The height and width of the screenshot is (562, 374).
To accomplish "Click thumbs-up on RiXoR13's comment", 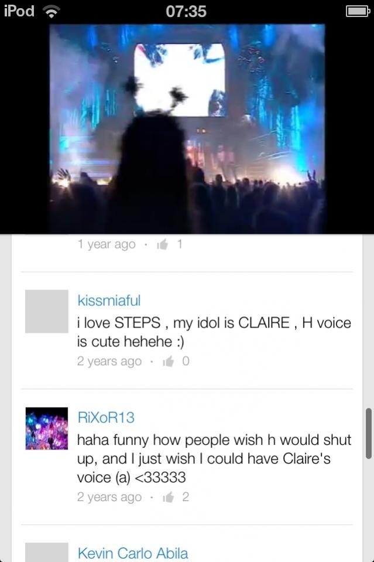I will coord(168,497).
